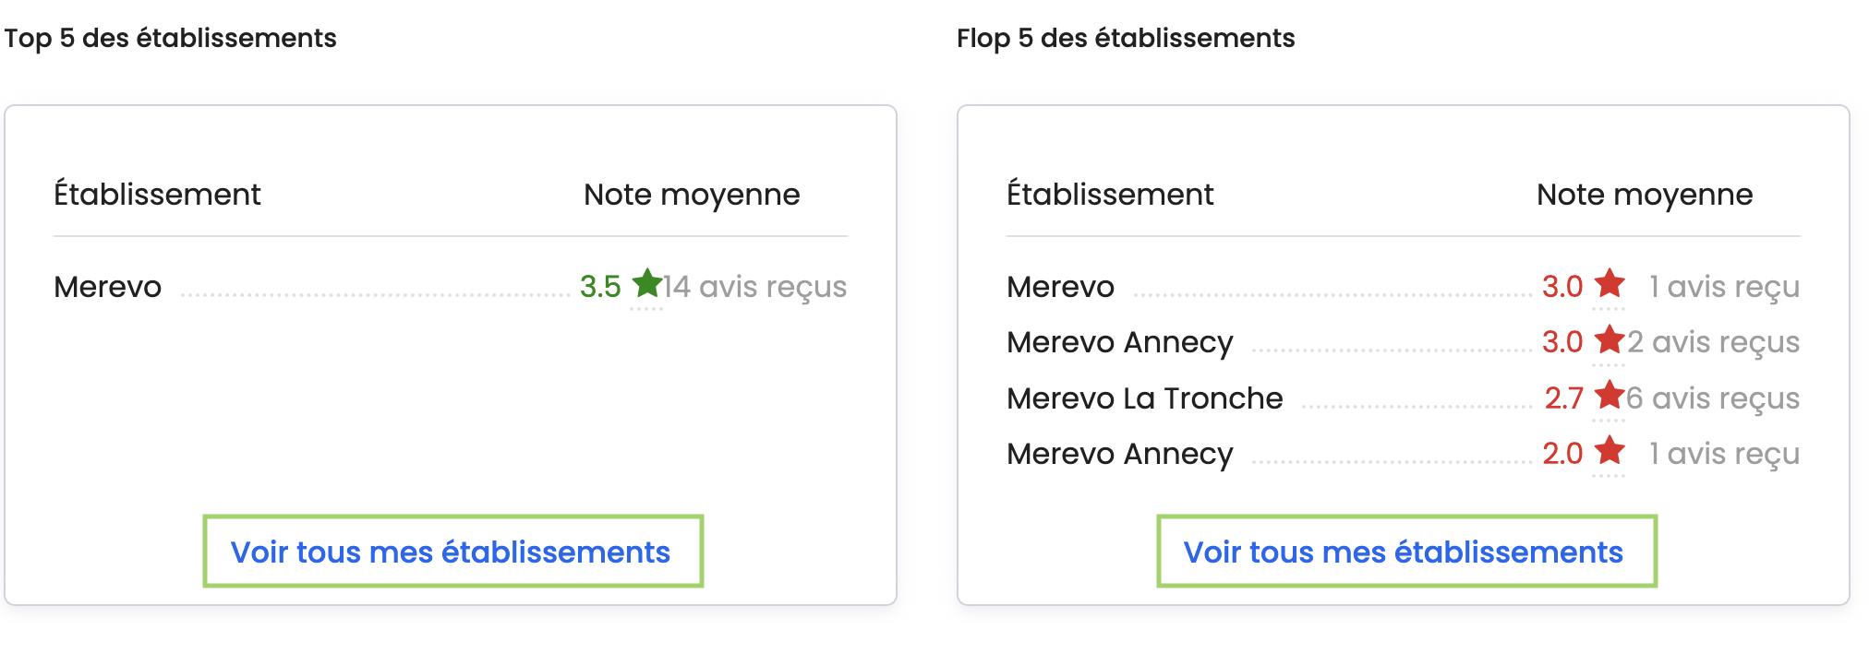Select Merevo La Tronche establishment name
This screenshot has width=1869, height=653.
1144,398
